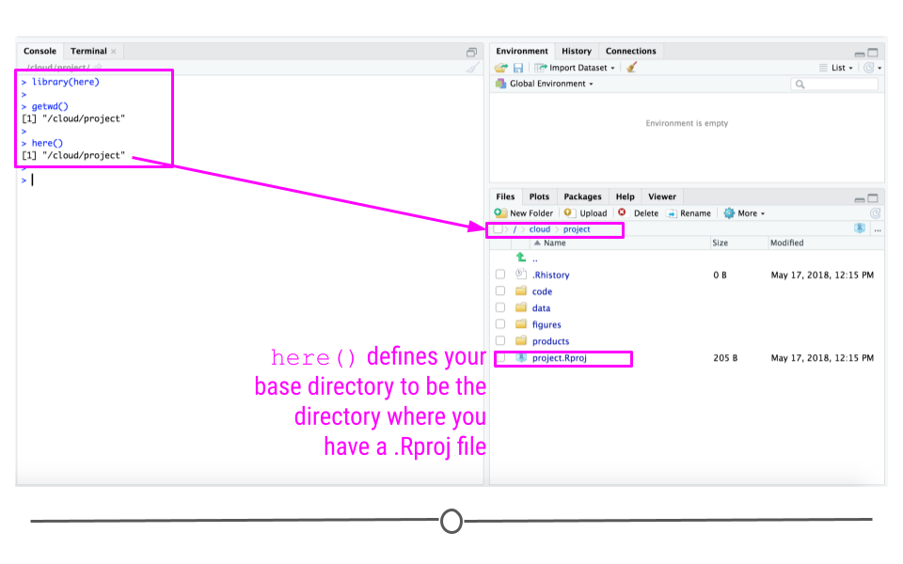Image resolution: width=903 pixels, height=564 pixels.
Task: Minimize the Files pane
Action: pyautogui.click(x=859, y=199)
